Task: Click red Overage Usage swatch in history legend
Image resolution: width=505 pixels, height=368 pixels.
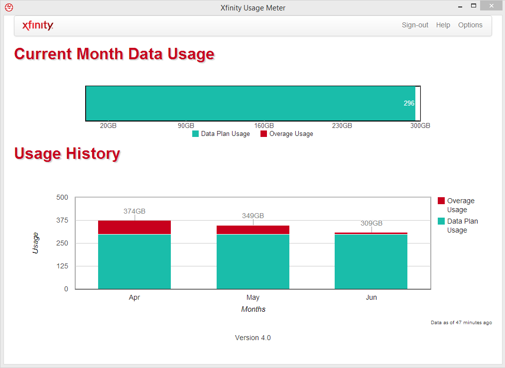Action: point(441,201)
